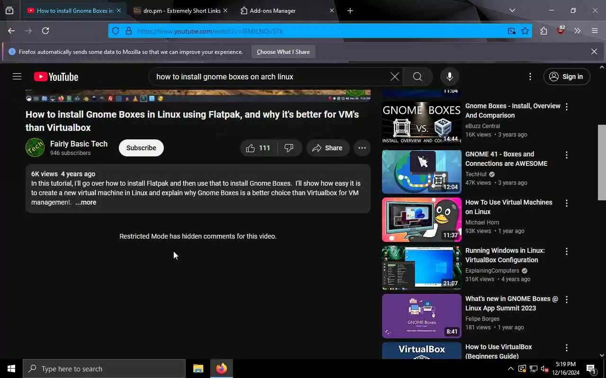Screen dimensions: 606x378
Task: Expand video description with more
Action: click(x=86, y=202)
